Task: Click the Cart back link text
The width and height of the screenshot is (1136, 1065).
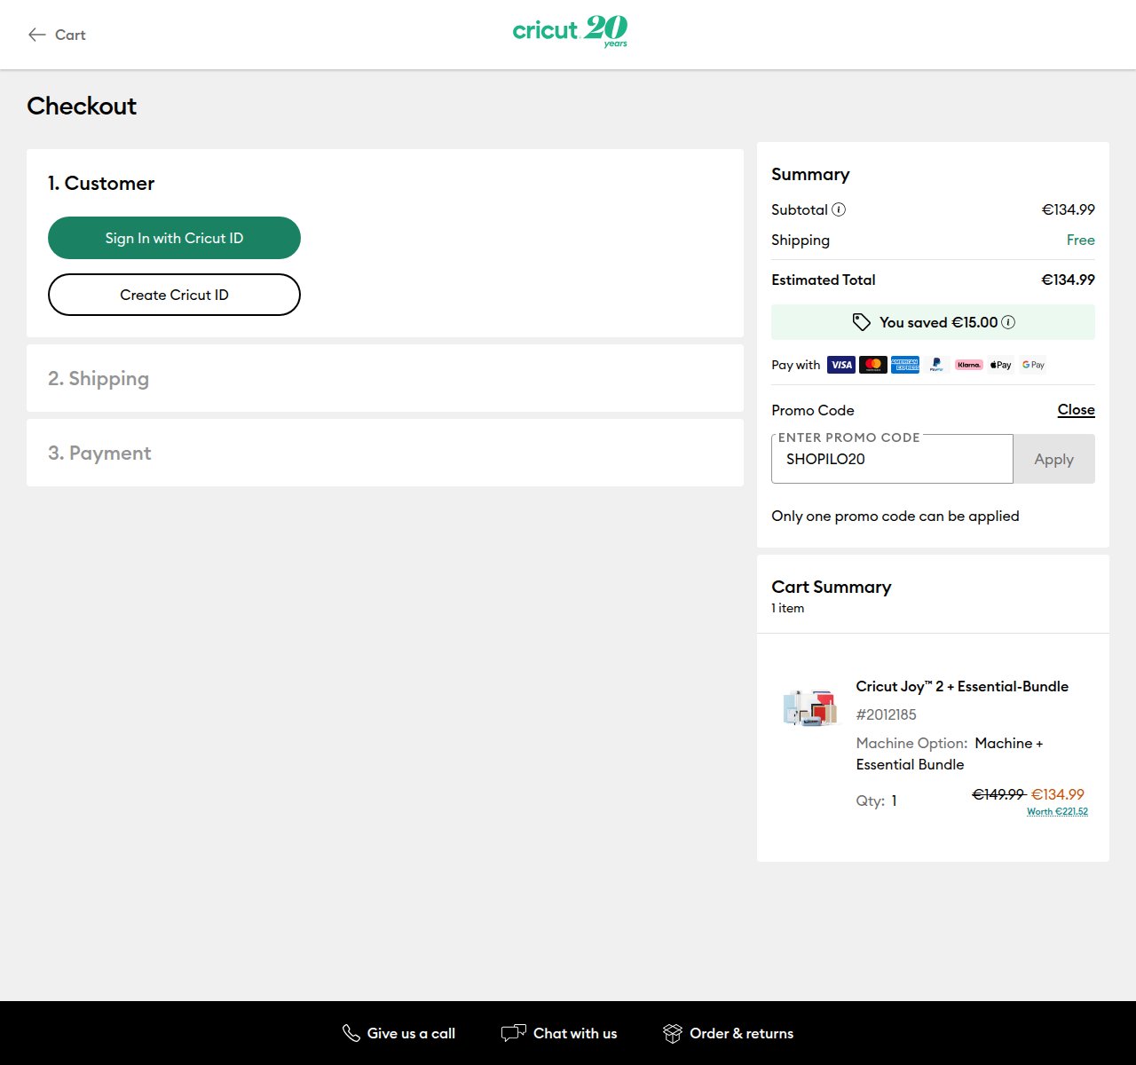Action: click(x=70, y=35)
